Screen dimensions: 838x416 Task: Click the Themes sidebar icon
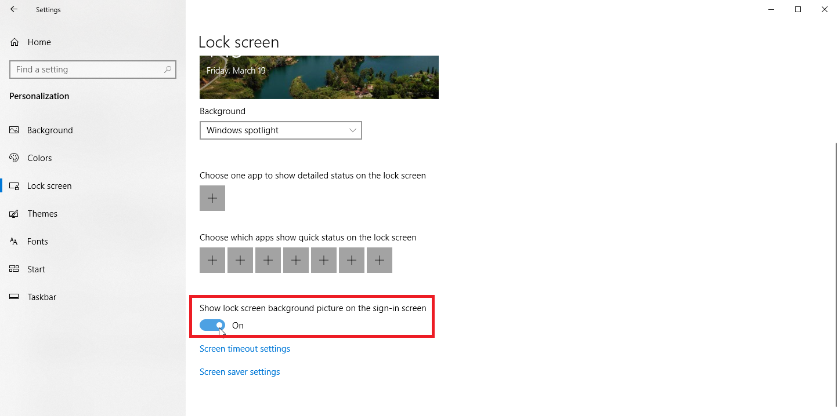pos(15,214)
